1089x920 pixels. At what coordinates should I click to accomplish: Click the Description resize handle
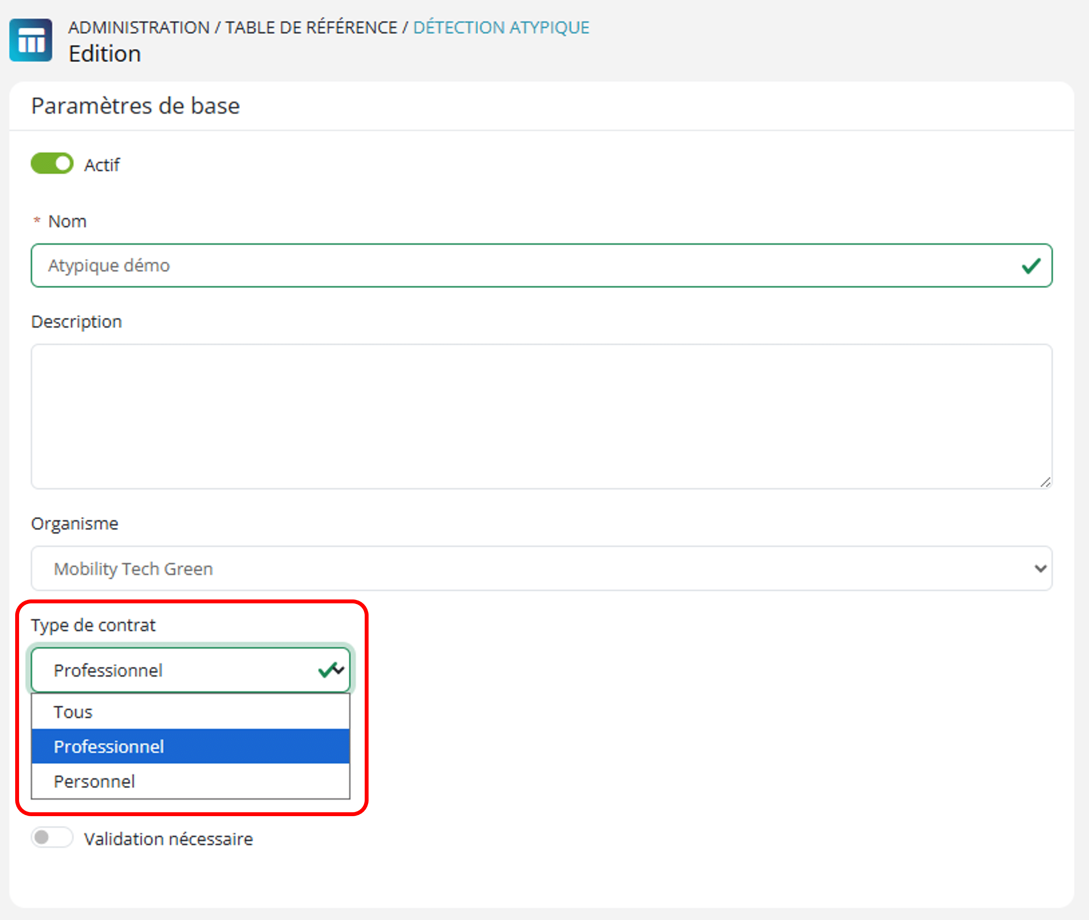tap(1045, 482)
